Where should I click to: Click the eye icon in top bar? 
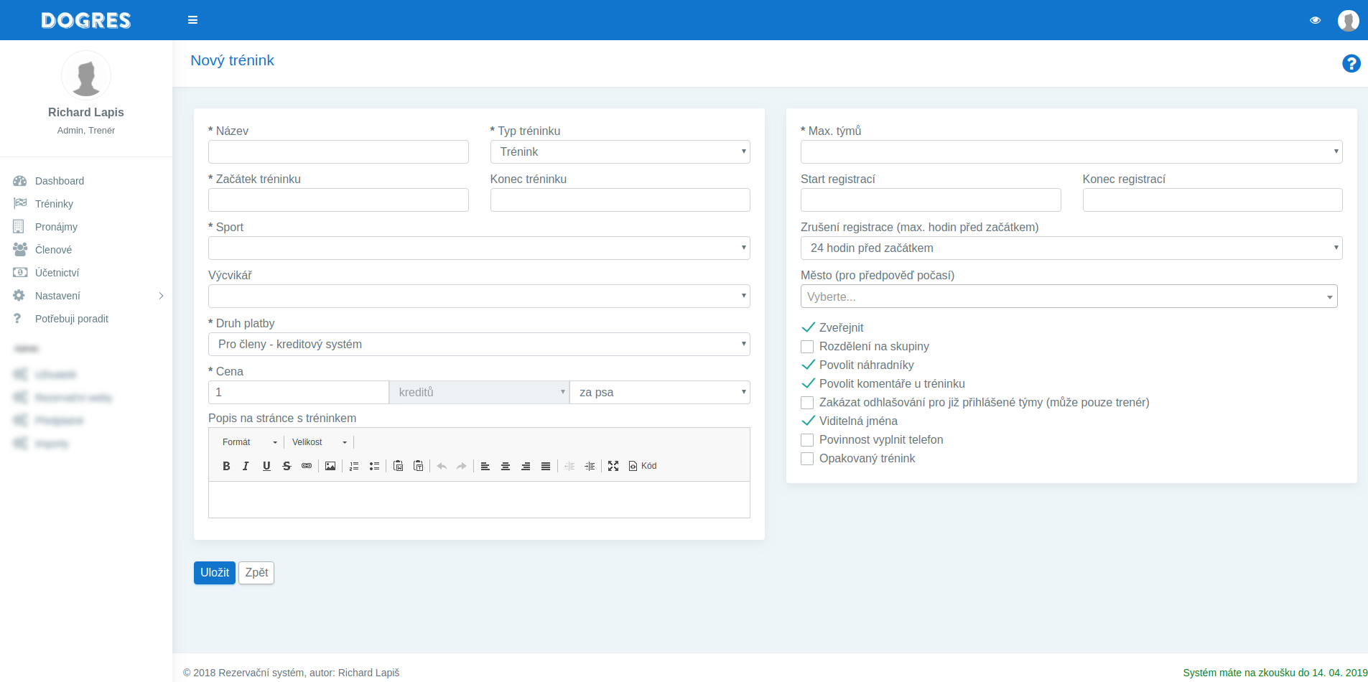tap(1315, 20)
